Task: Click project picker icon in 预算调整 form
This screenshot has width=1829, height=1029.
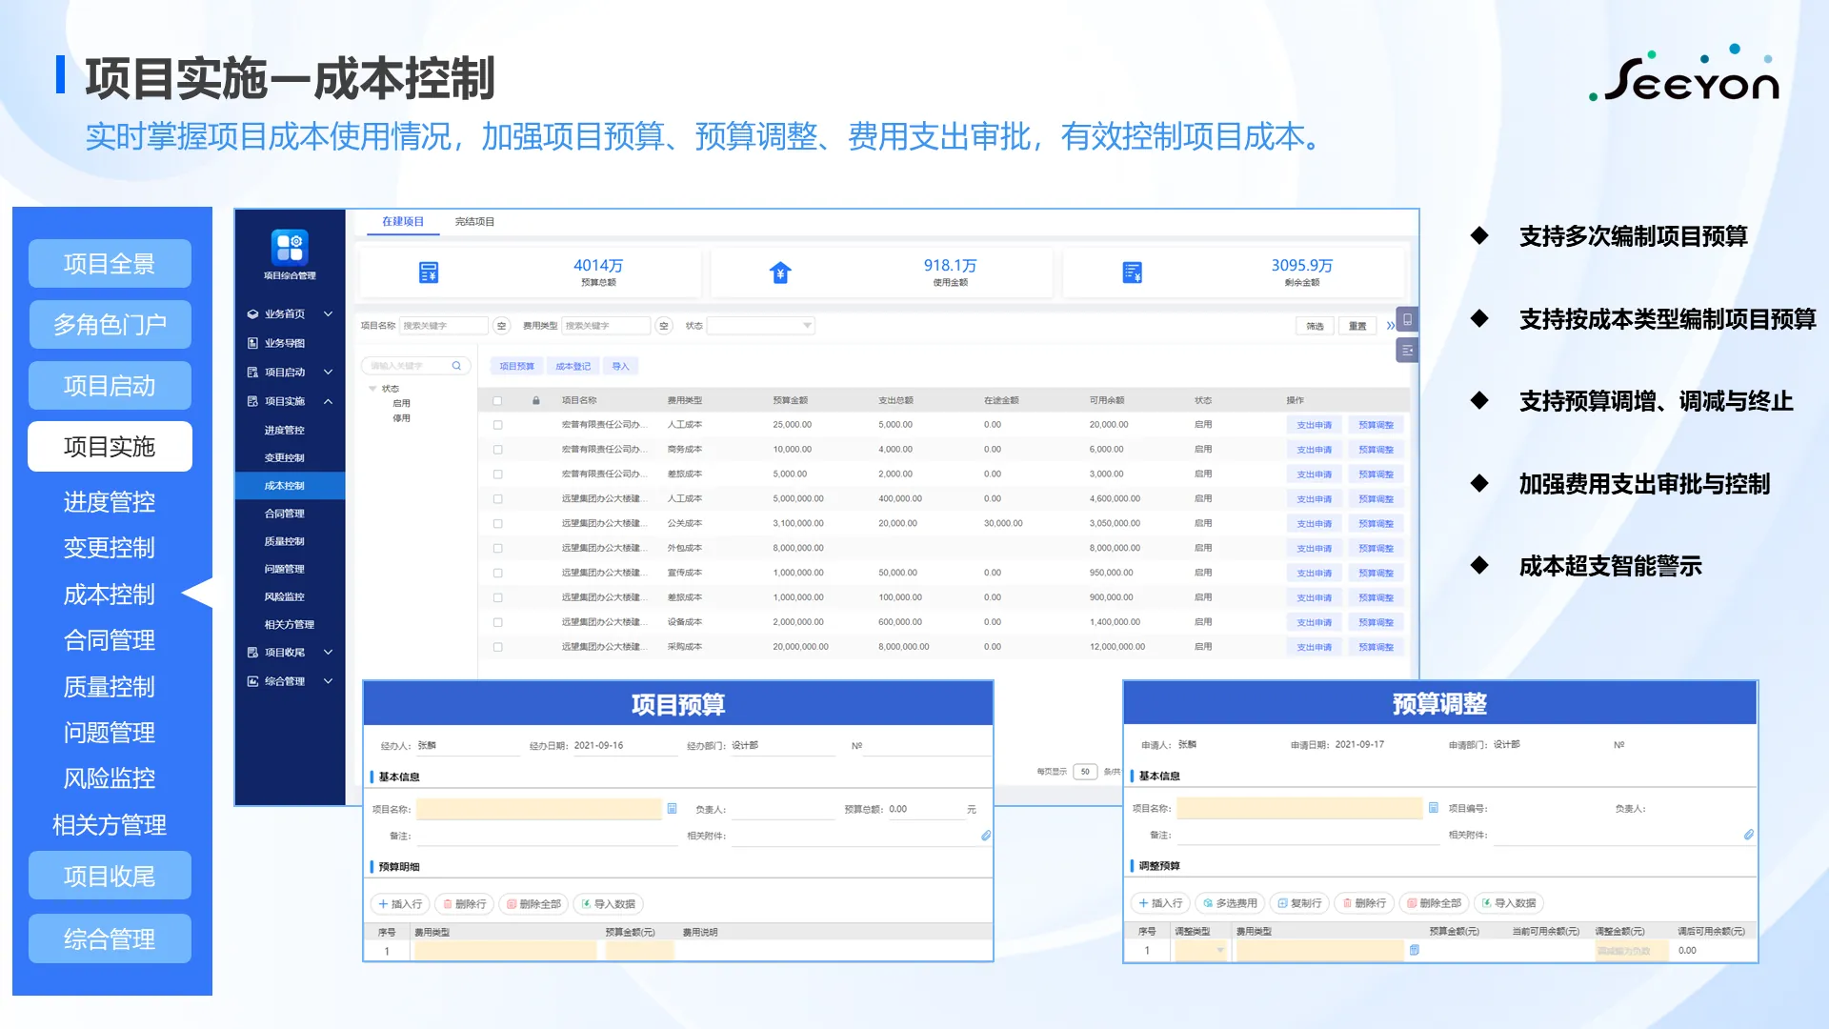Action: [1433, 808]
